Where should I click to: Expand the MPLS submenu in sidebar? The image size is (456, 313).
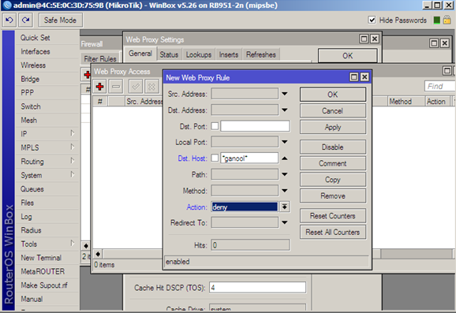(x=47, y=147)
